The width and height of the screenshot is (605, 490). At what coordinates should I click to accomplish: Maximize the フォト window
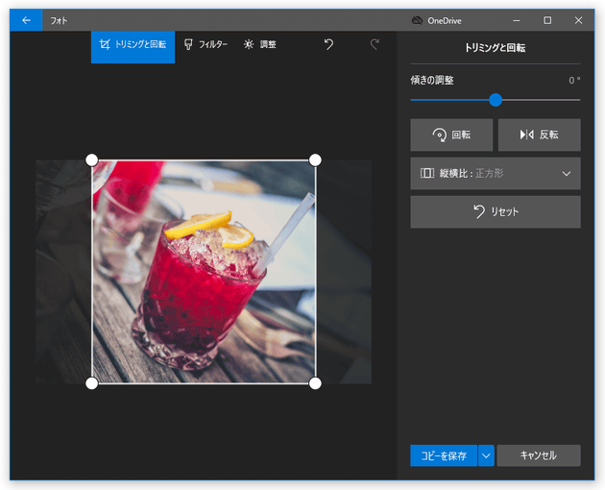547,20
